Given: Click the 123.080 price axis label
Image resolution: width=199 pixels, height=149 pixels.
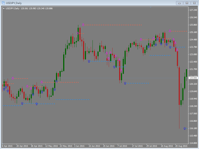Looking at the screenshot, I should 193,54.
